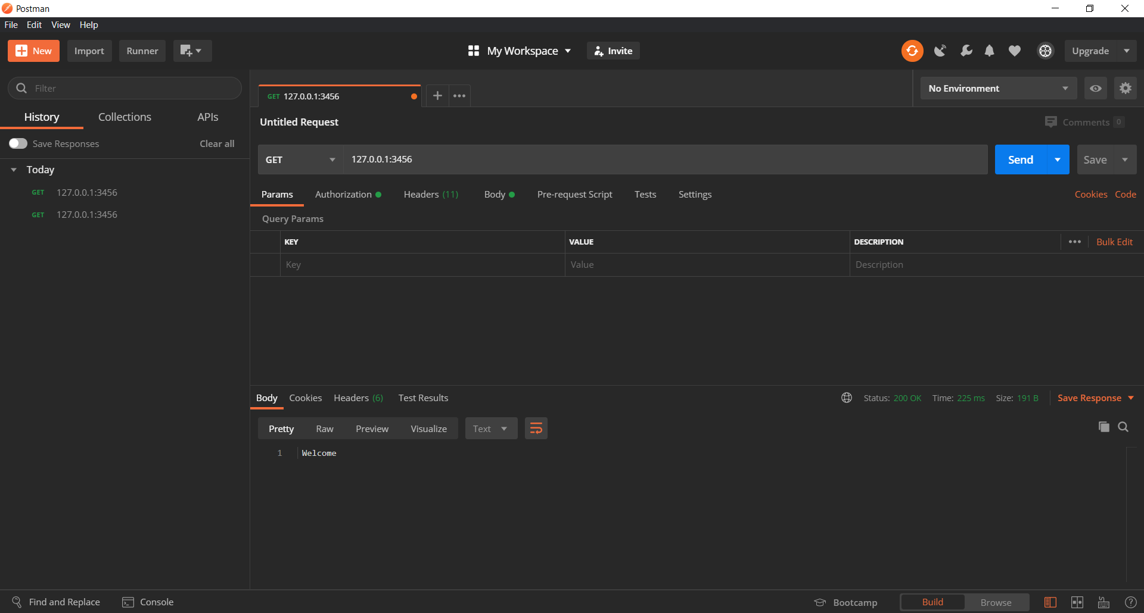Open the Comments icon

(1051, 122)
